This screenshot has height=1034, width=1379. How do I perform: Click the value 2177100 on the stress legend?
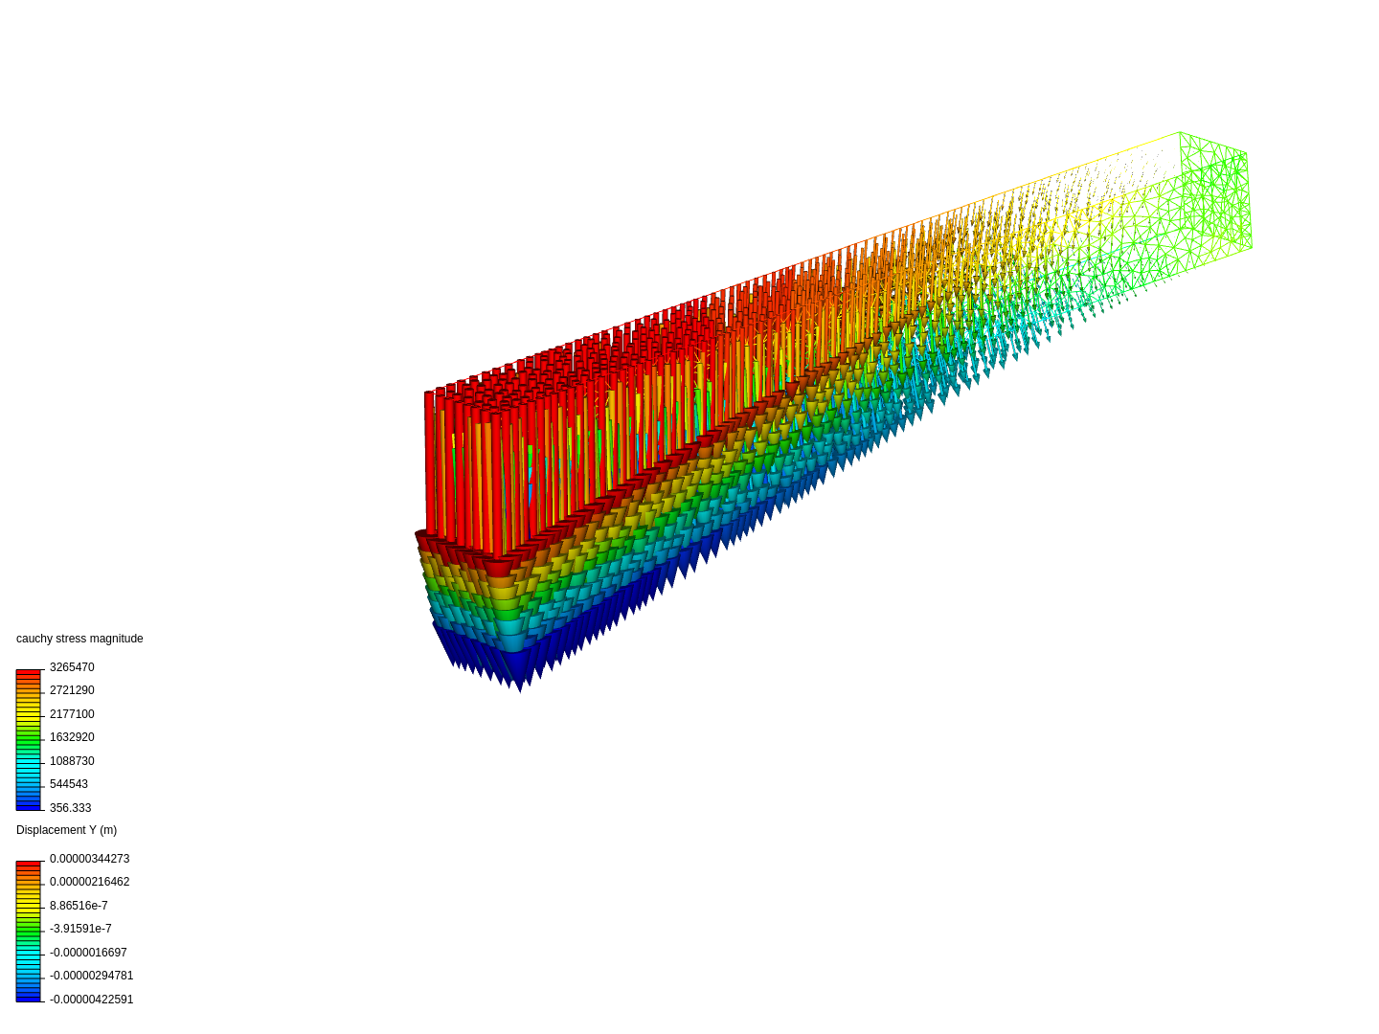pos(72,713)
